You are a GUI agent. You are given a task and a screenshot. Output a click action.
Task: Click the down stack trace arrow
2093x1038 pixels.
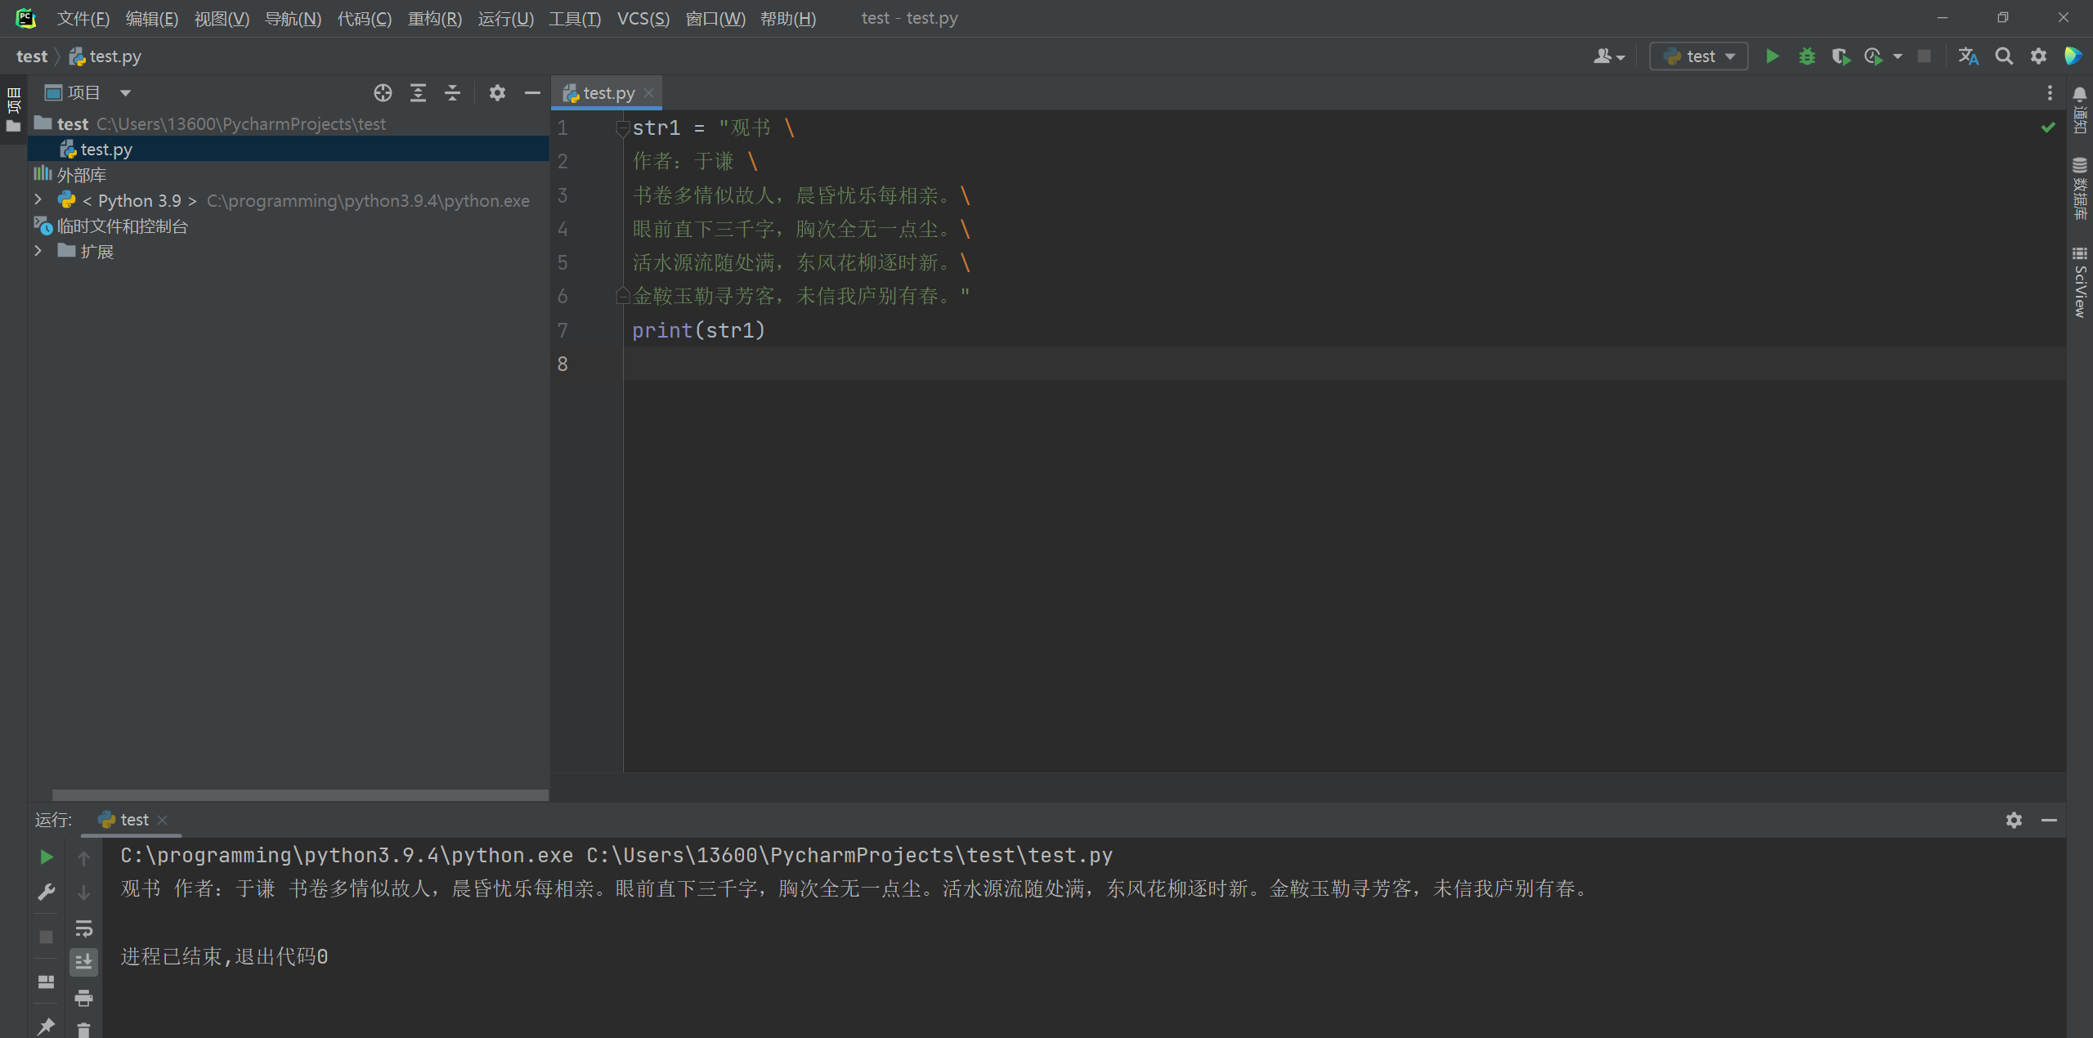pyautogui.click(x=83, y=893)
